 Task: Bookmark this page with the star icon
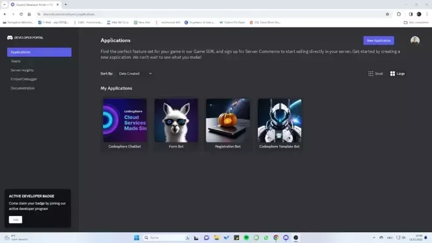tap(387, 14)
